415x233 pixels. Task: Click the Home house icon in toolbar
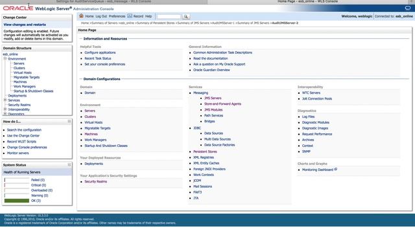coord(81,16)
